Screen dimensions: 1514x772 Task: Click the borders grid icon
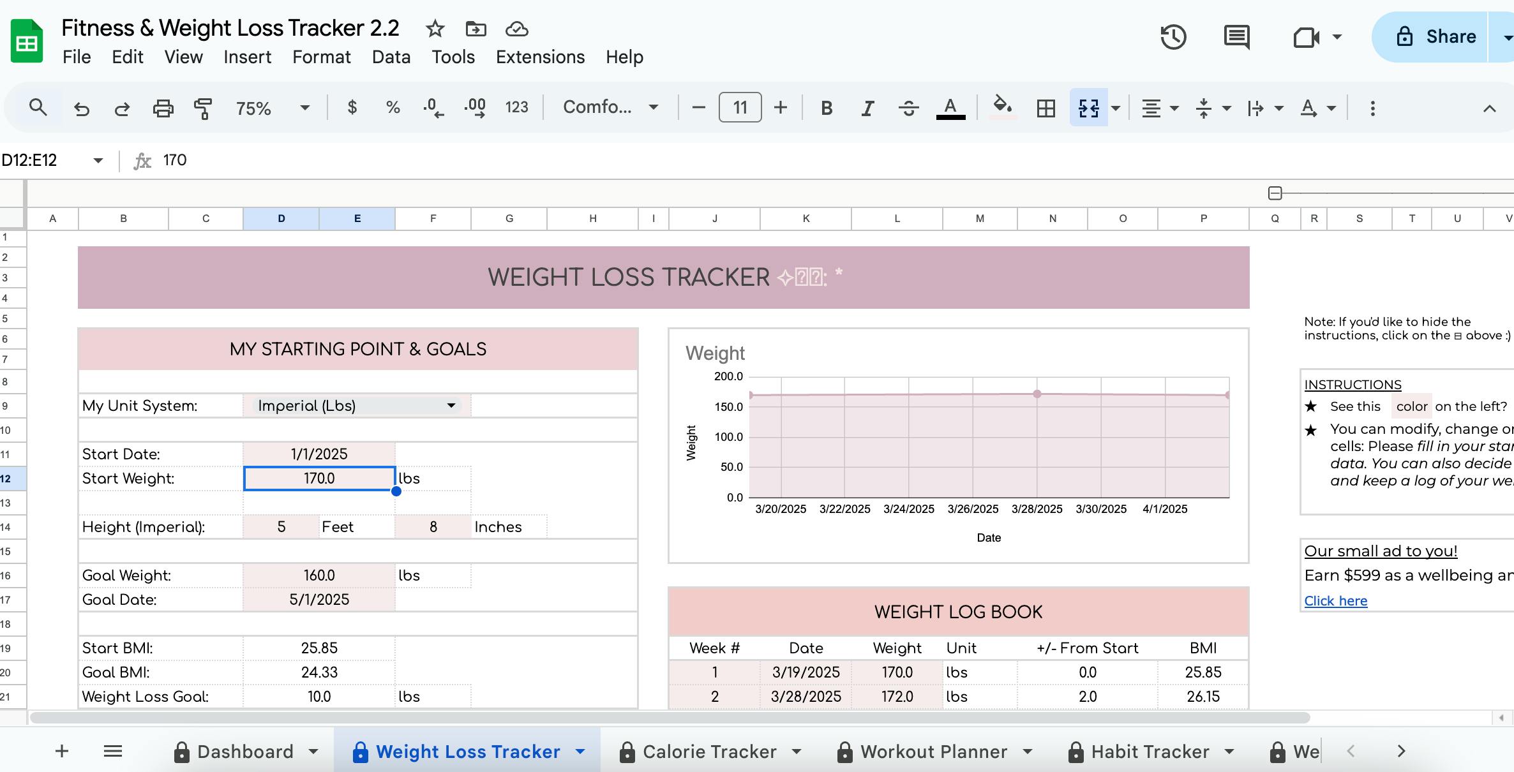click(x=1046, y=108)
